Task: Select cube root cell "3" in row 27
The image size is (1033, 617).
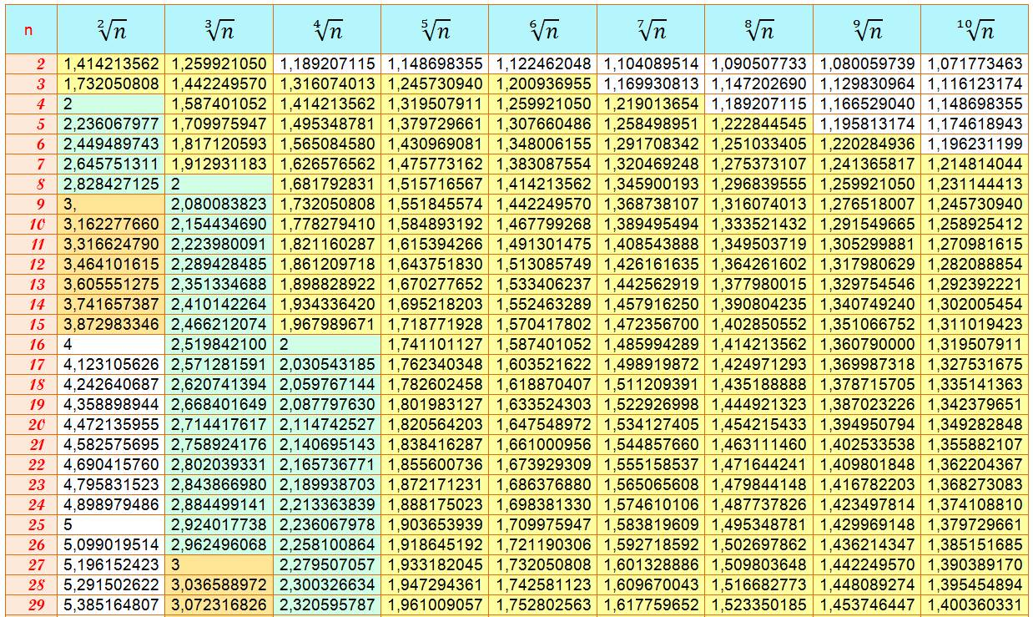Action: pos(219,564)
